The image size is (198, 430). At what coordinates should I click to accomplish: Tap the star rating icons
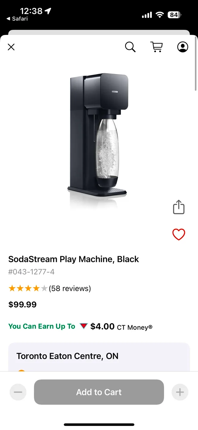[x=28, y=288]
